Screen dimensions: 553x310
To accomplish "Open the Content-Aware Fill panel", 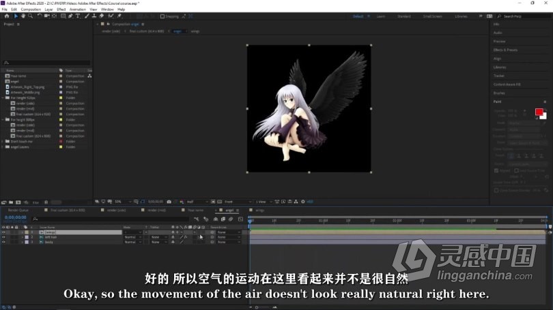I will 507,84.
